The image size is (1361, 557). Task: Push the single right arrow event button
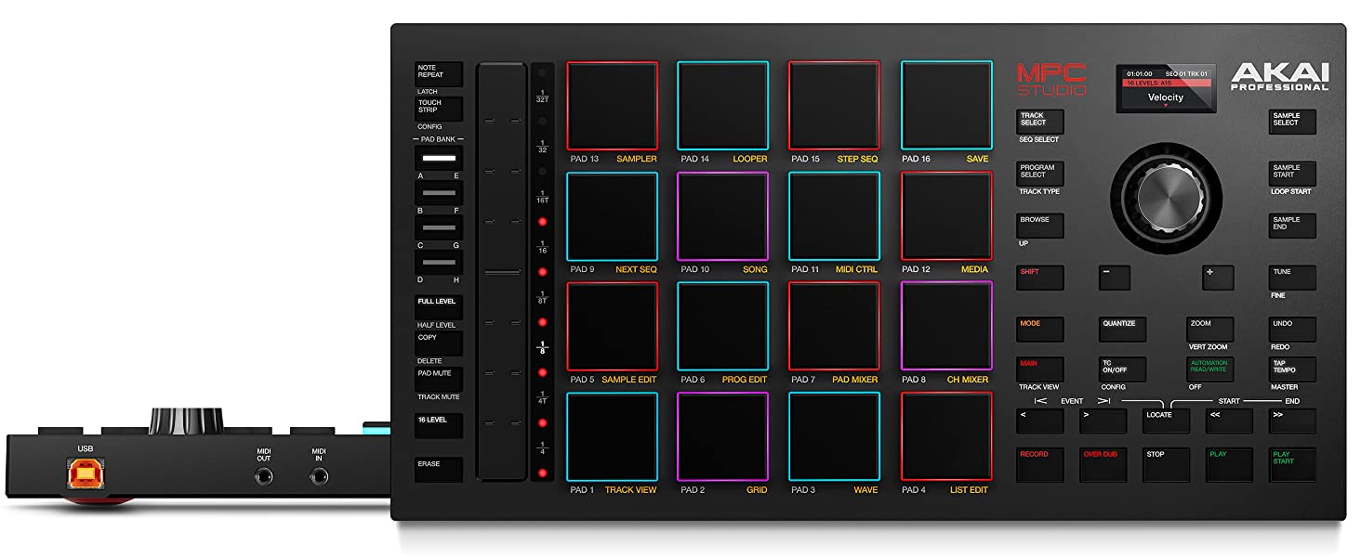tap(1103, 421)
